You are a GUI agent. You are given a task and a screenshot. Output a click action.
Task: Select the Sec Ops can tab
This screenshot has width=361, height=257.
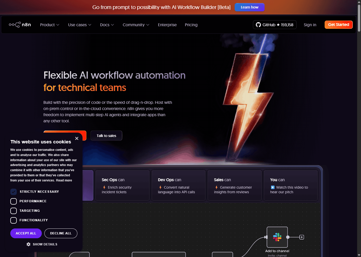pos(122,185)
